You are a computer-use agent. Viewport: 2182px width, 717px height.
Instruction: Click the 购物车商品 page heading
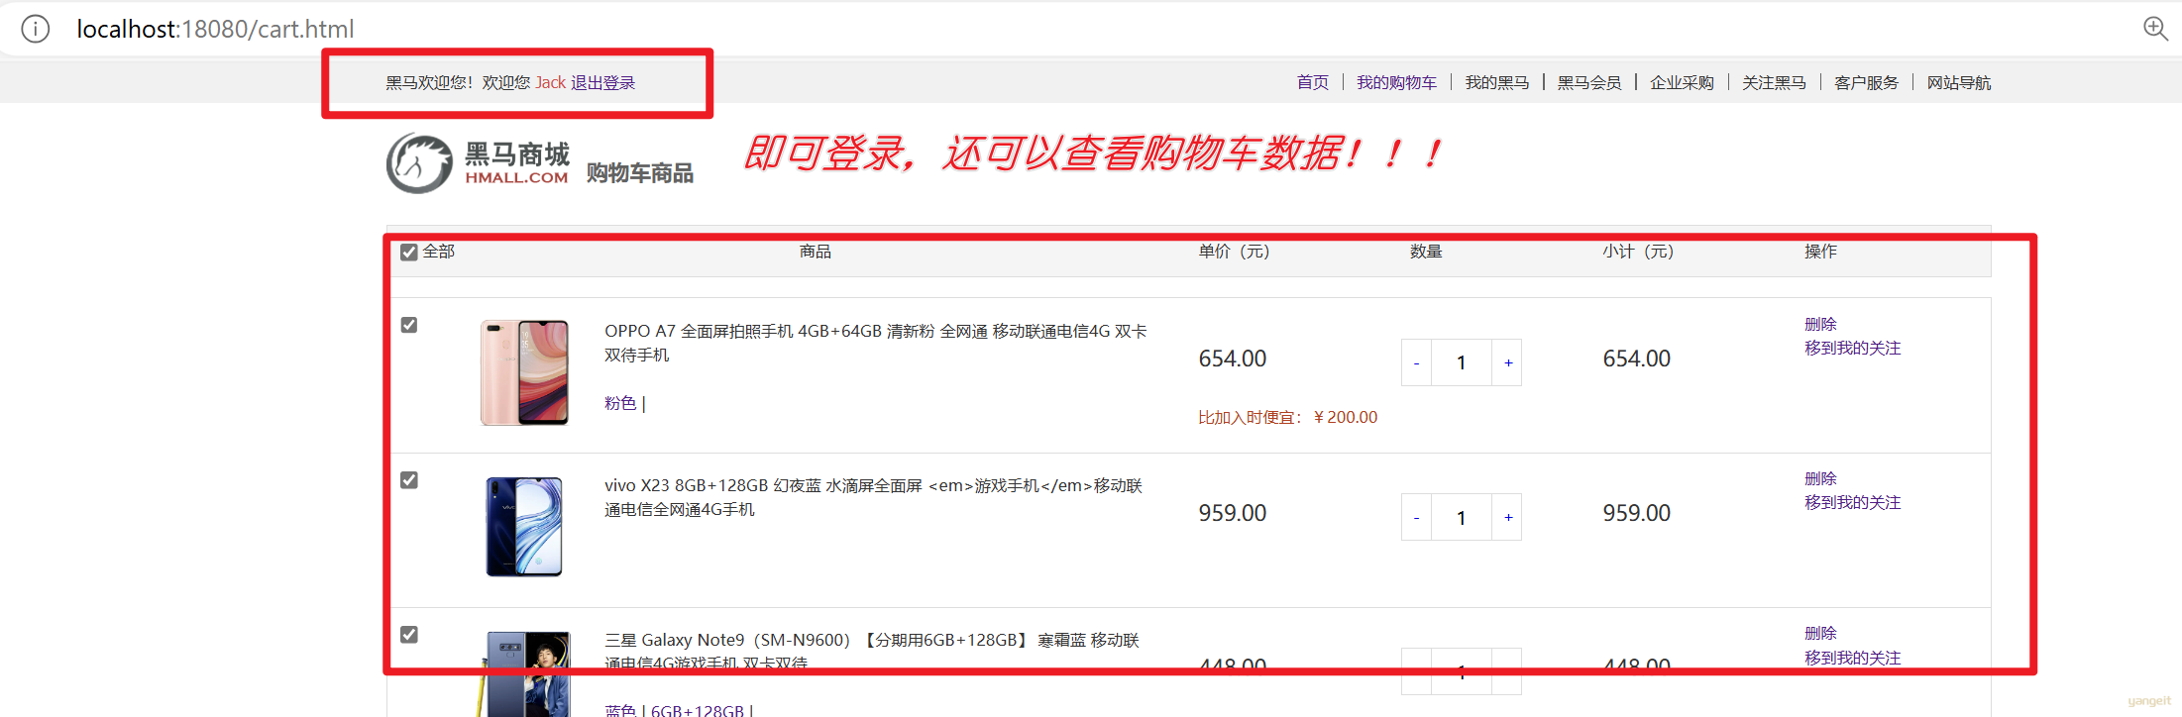640,173
